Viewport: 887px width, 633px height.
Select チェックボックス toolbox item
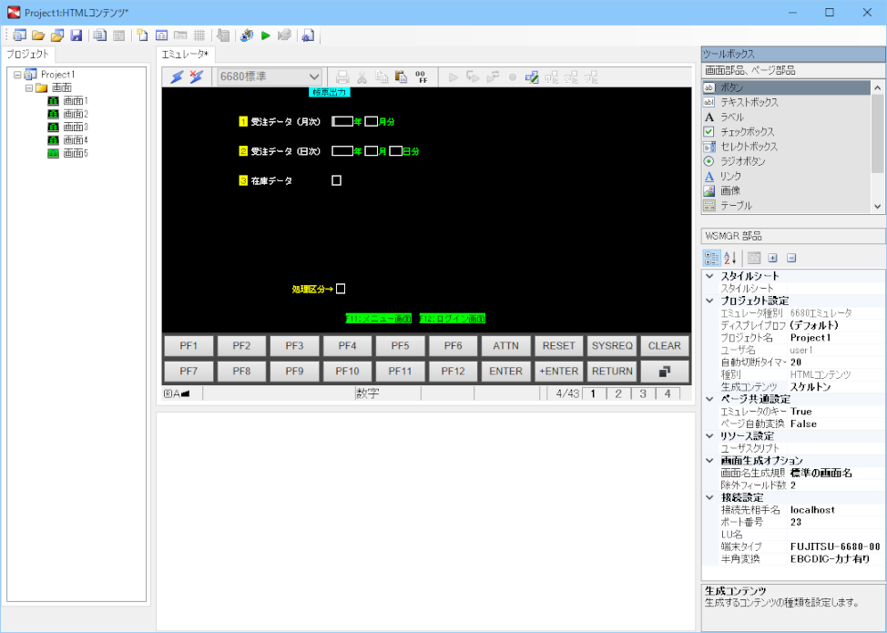(x=786, y=132)
